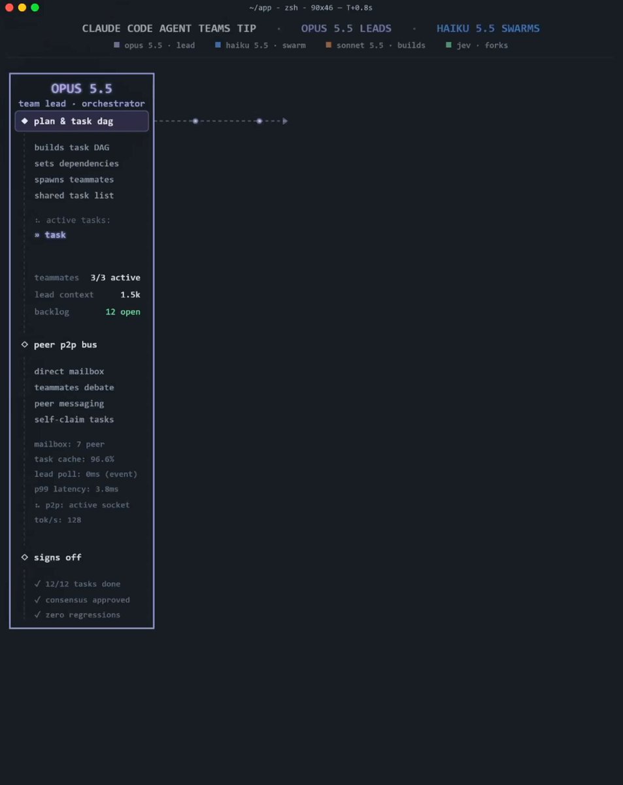
Task: Click the checkmark before zero regressions
Action: click(38, 615)
